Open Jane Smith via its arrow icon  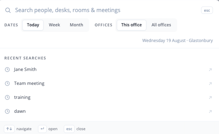211,70
